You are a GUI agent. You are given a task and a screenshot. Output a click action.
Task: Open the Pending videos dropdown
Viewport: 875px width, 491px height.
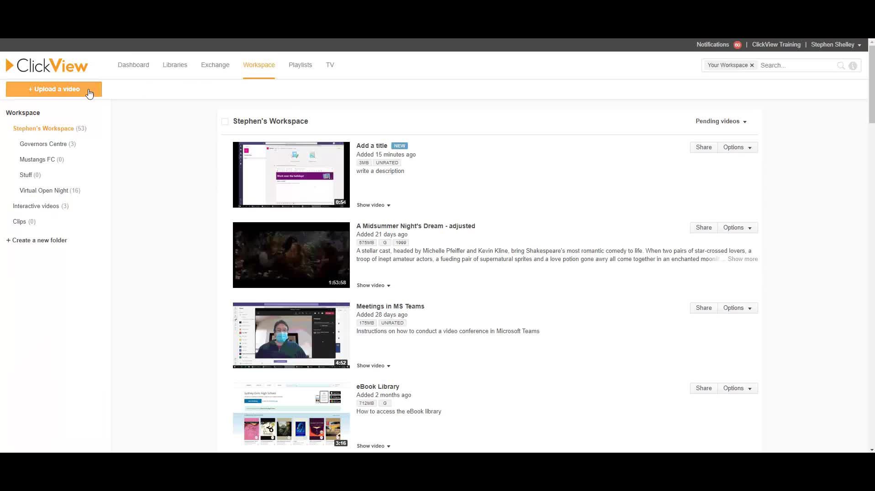[x=721, y=121]
